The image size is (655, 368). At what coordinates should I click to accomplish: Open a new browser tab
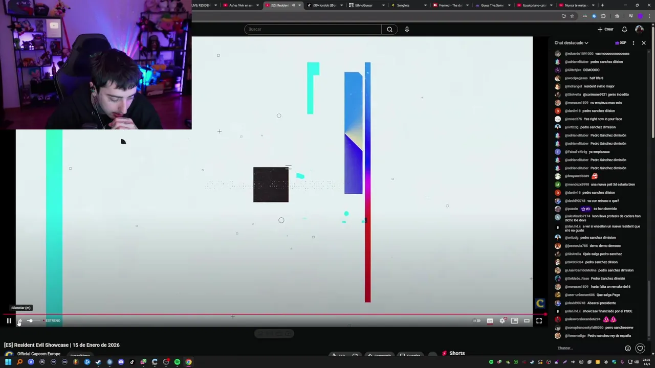[x=602, y=5]
